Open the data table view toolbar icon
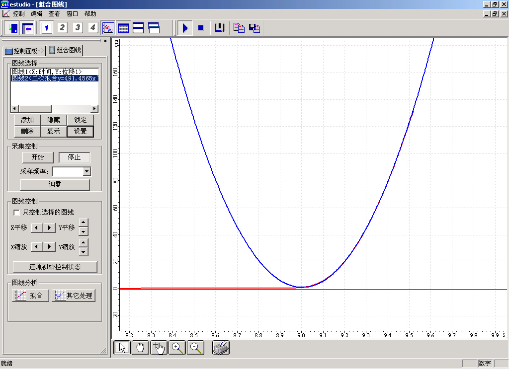Screen dimensions: 509x369 coord(123,28)
